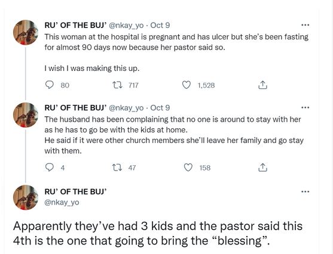This screenshot has width=333, height=254.
Task: Open RU' OF THE BUJ' name on third tweet
Action: 75,191
